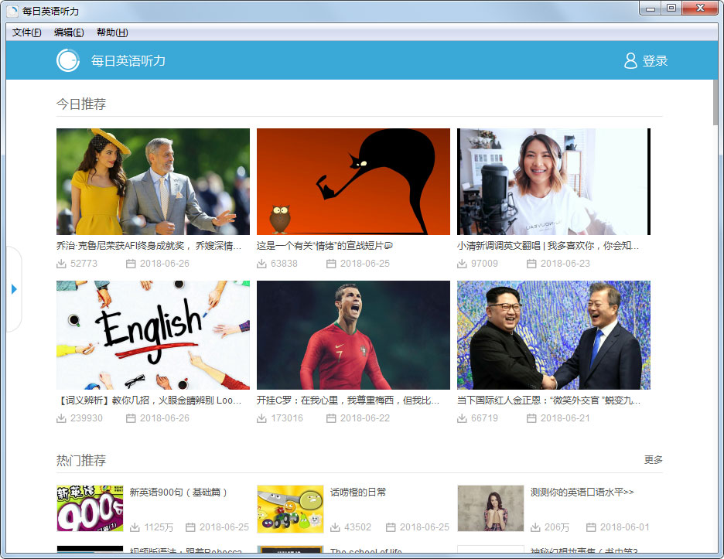Click calendar icon for the Clooney article
The image size is (724, 559).
[131, 264]
